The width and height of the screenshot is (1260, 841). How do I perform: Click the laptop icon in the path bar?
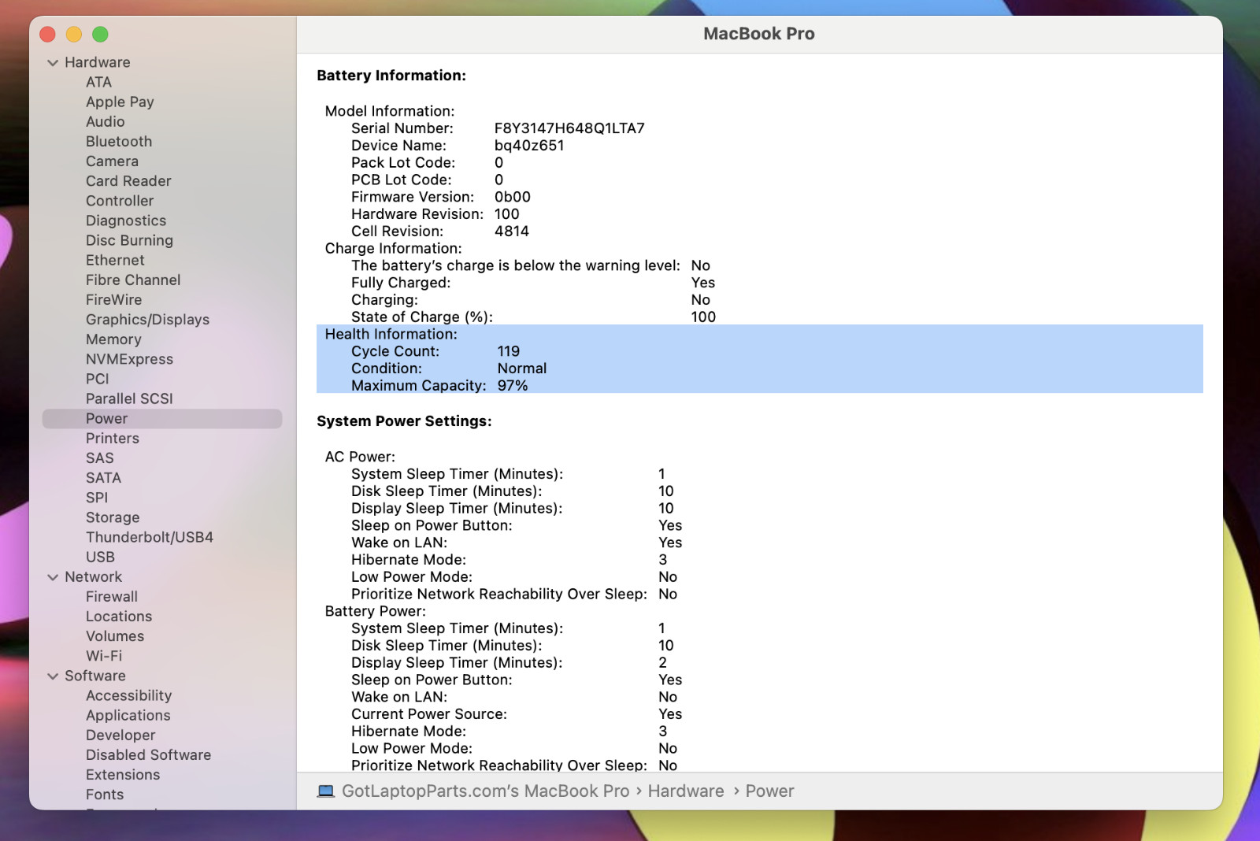tap(325, 791)
